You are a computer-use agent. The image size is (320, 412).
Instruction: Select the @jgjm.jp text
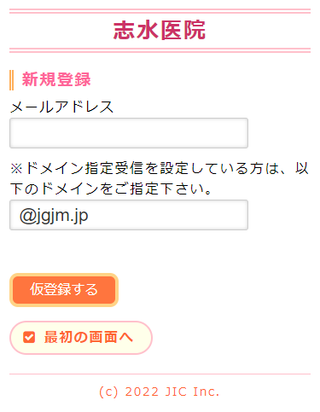tap(54, 216)
